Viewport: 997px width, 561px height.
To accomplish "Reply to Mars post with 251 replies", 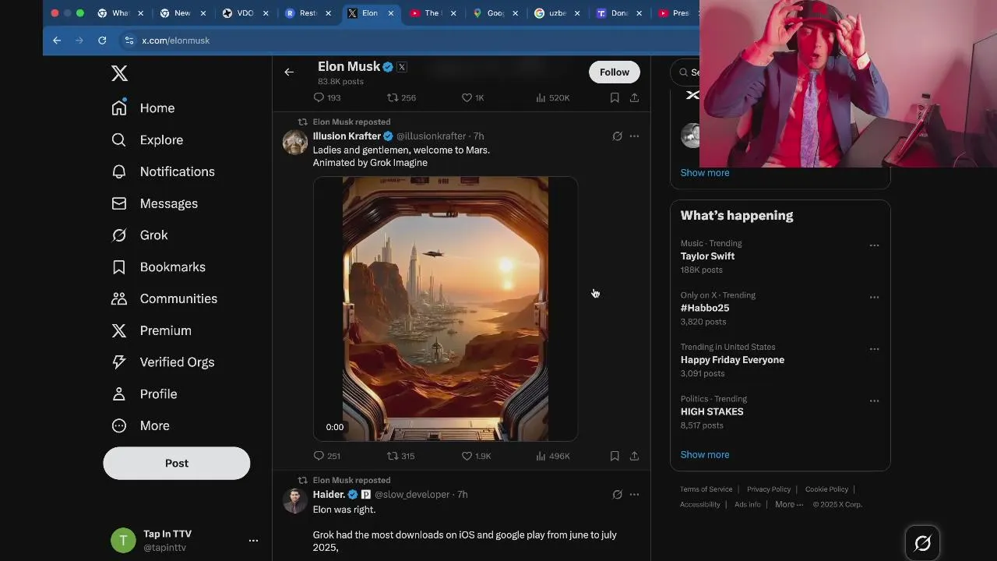I will pyautogui.click(x=319, y=456).
